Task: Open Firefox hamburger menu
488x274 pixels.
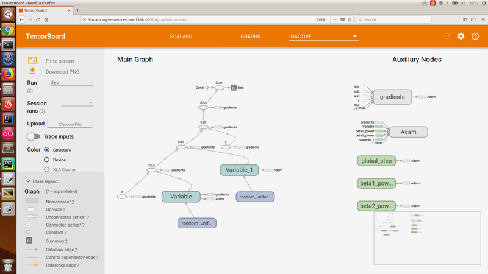Action: click(x=483, y=19)
